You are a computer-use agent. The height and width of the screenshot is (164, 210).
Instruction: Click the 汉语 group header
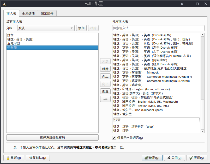coord(157,120)
